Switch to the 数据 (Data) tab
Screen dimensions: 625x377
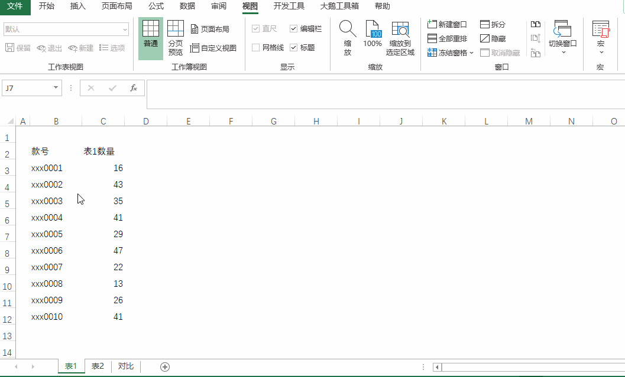(x=187, y=6)
